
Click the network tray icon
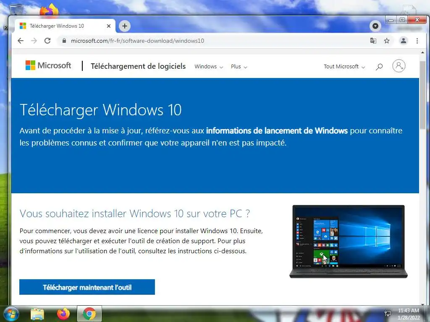[388, 314]
